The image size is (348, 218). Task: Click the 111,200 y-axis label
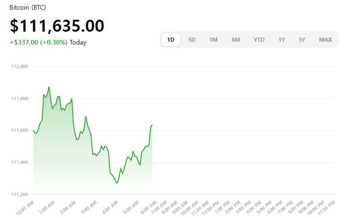click(x=19, y=195)
